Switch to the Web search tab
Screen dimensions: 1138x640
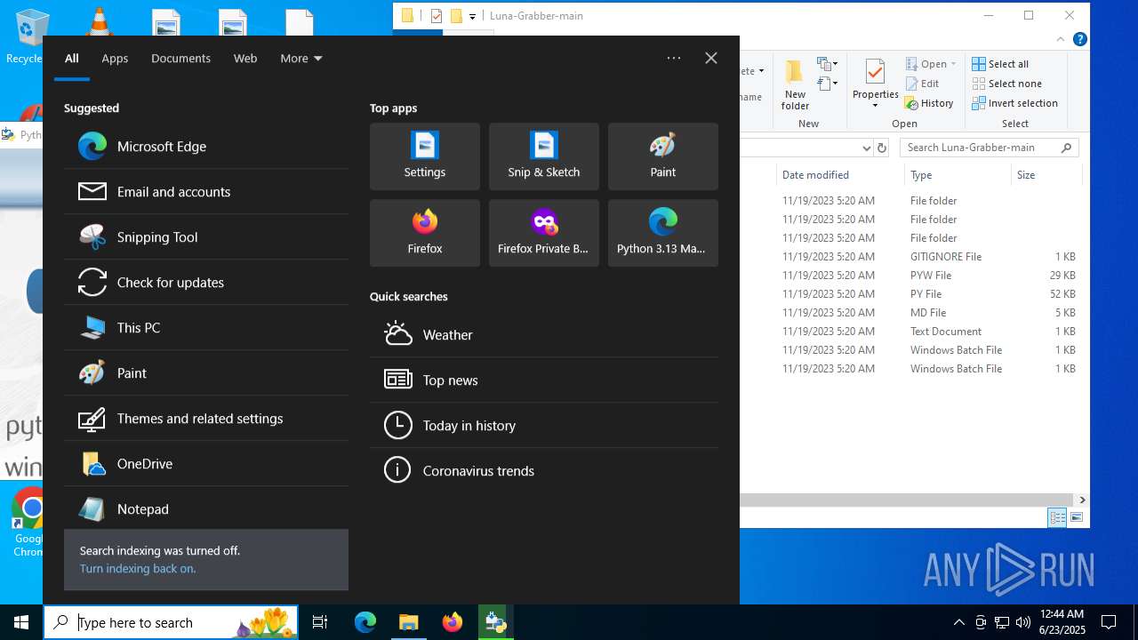[245, 59]
